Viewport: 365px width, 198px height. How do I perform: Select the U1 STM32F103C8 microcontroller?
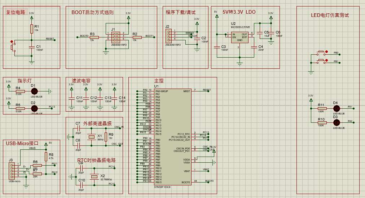(x=173, y=137)
